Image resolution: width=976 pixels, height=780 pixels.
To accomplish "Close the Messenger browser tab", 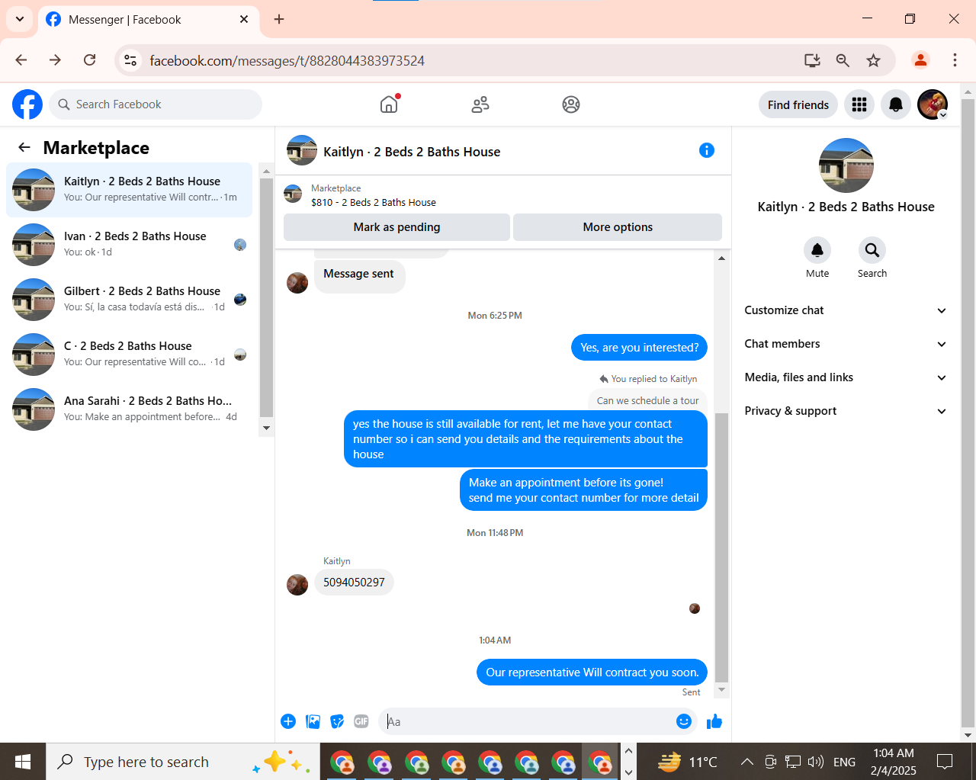I will (x=244, y=19).
